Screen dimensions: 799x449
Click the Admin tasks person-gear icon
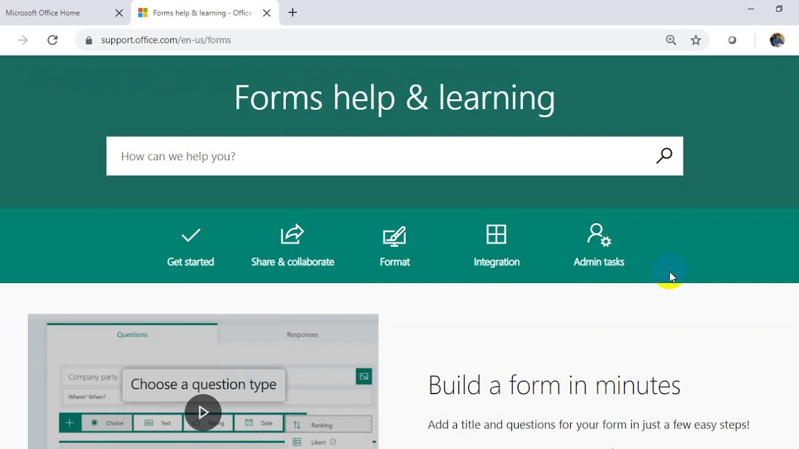(599, 235)
